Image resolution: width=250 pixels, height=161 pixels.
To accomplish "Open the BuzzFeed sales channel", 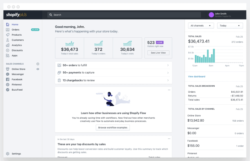I will click(x=17, y=90).
